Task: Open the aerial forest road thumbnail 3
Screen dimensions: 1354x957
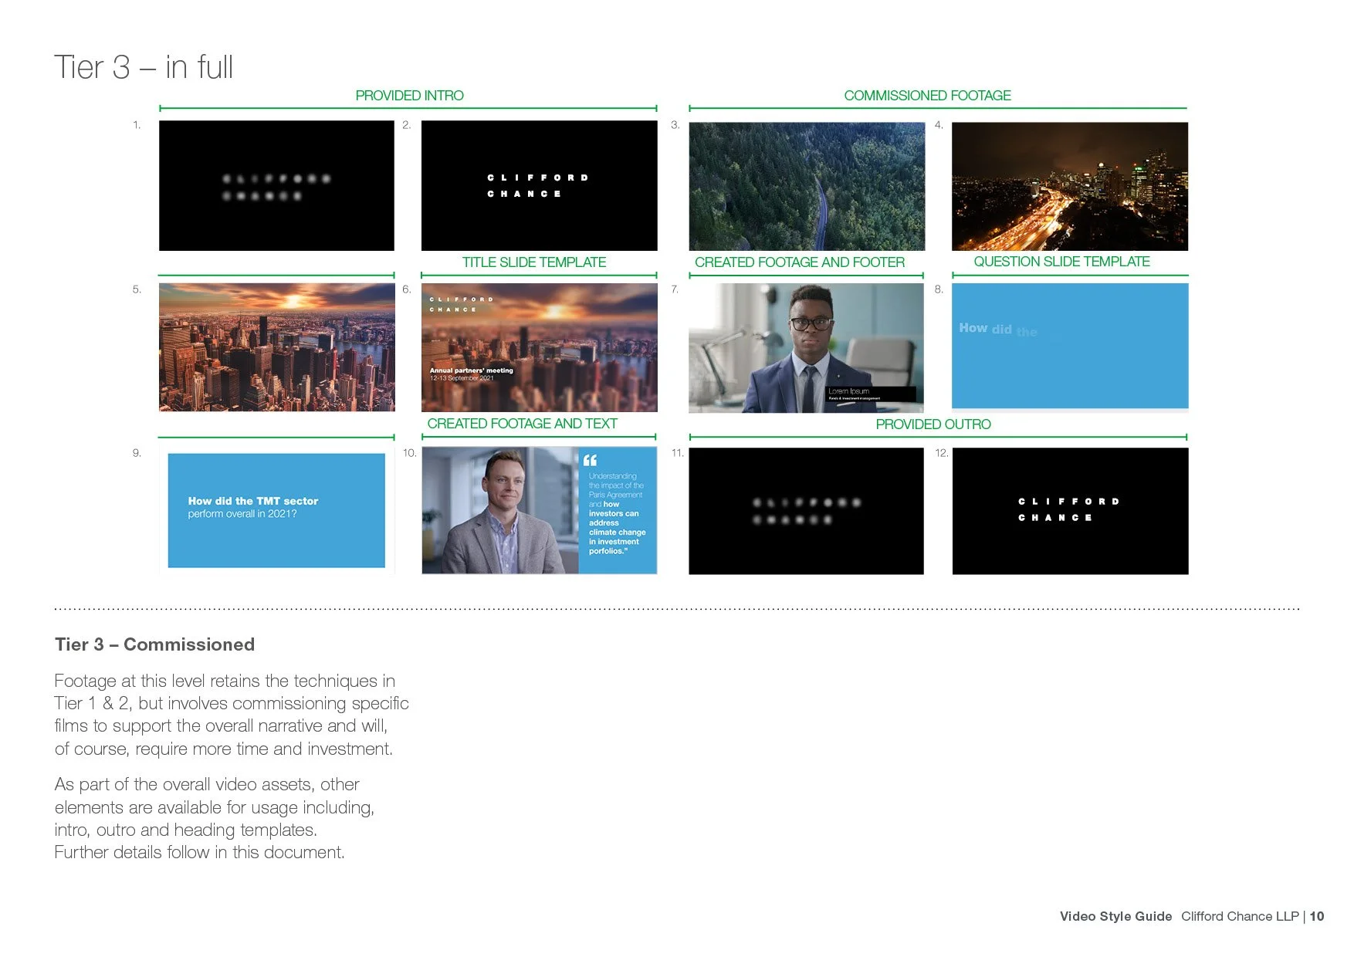Action: [807, 186]
